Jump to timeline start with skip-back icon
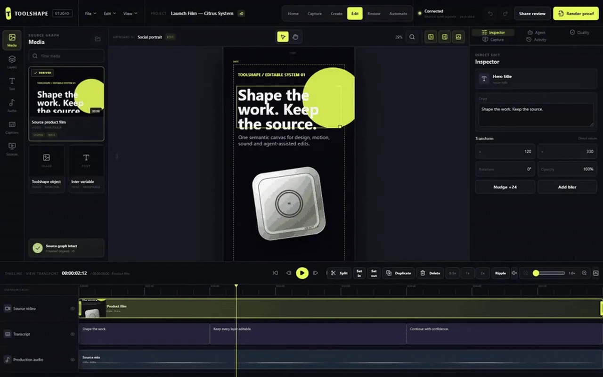The height and width of the screenshot is (377, 603). [x=275, y=273]
